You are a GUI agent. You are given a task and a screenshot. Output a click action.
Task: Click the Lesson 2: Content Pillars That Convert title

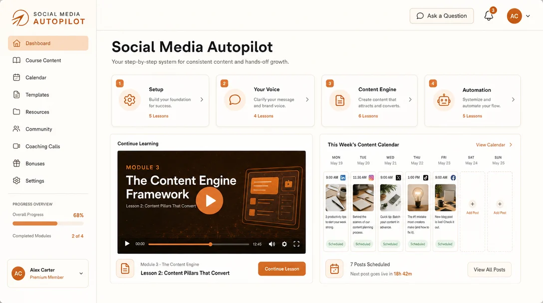[x=185, y=273]
